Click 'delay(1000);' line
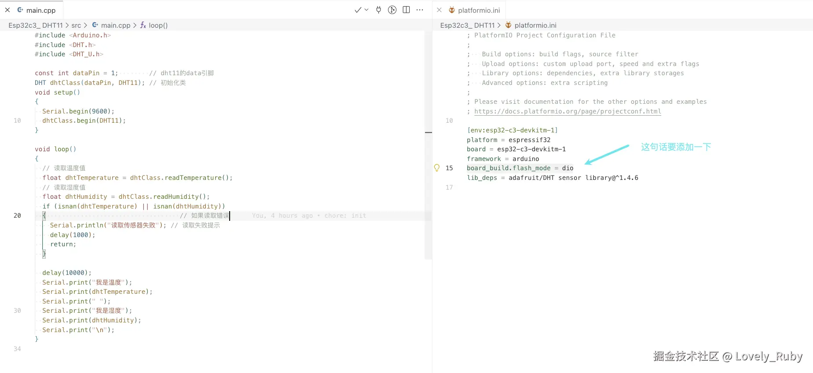 pos(73,235)
